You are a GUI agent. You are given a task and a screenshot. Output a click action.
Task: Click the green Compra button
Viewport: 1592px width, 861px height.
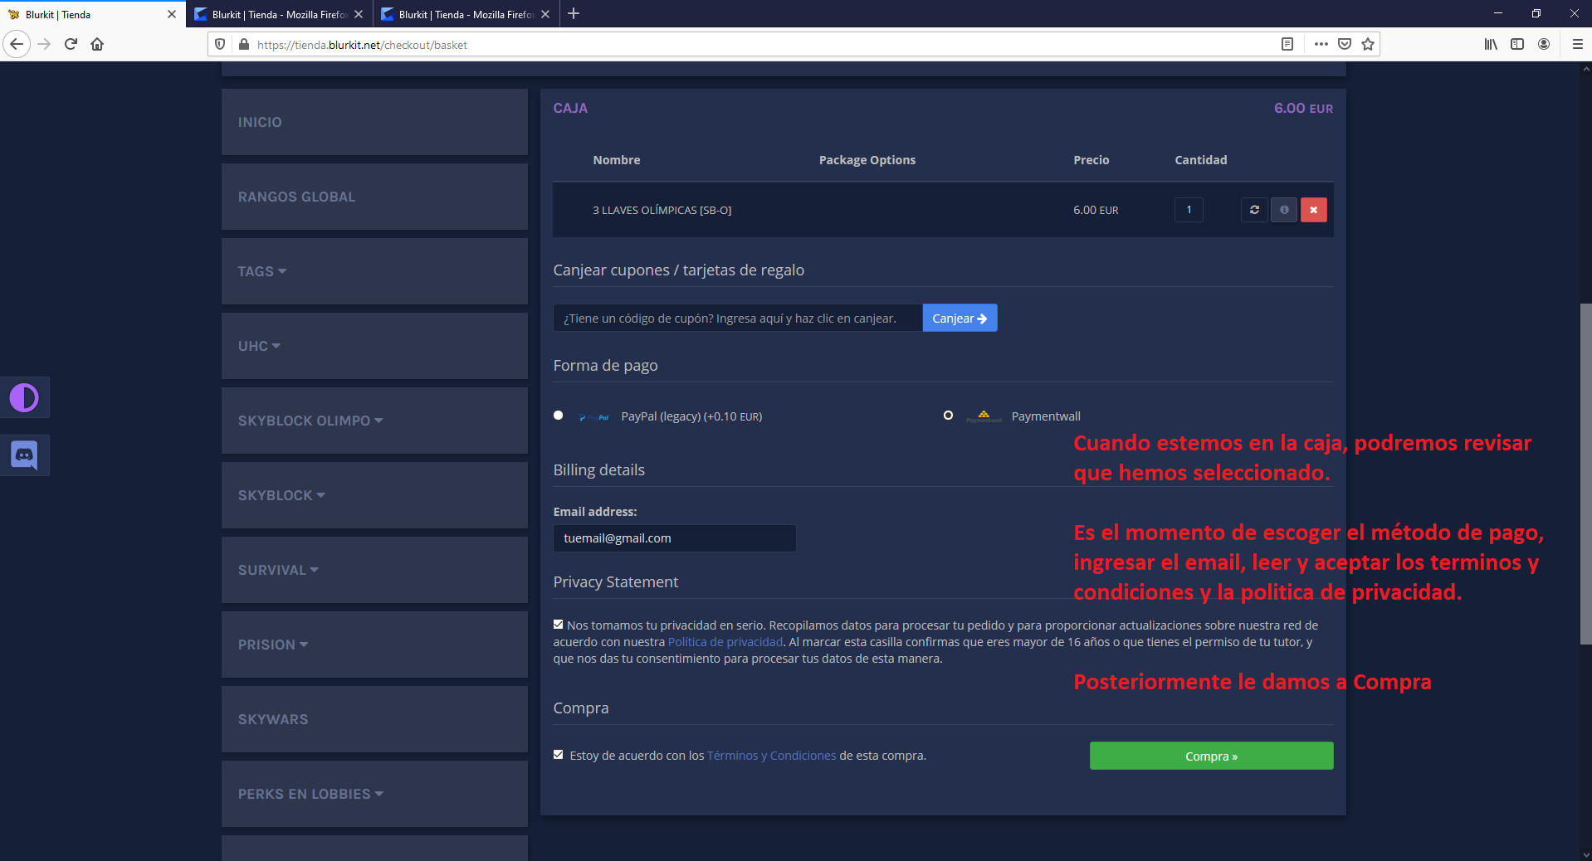[1211, 756]
